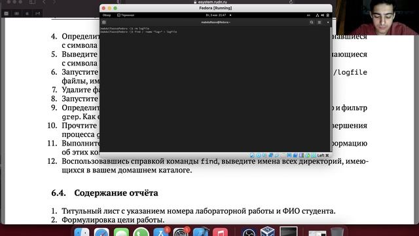419x236 pixels.
Task: Open search in the terminal header bar
Action: [x=312, y=22]
